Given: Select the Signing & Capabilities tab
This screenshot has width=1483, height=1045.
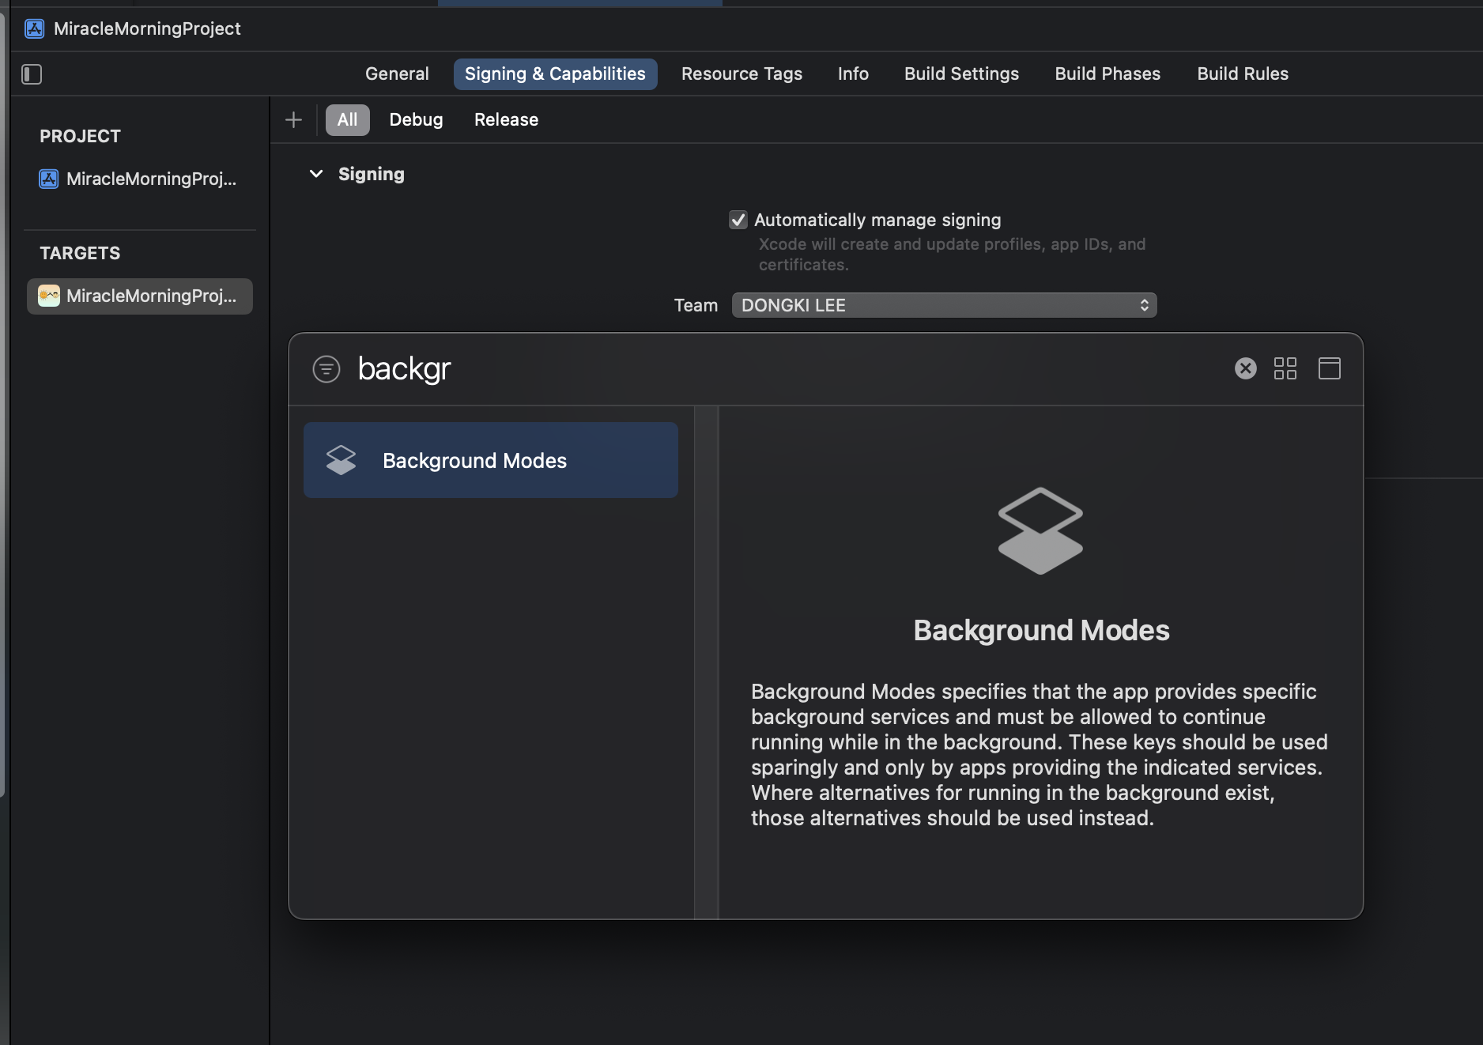Looking at the screenshot, I should click(x=555, y=74).
